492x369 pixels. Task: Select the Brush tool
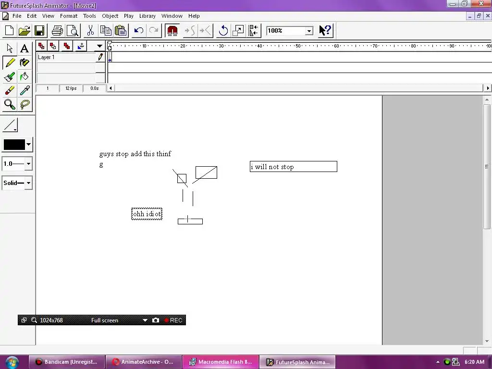click(x=10, y=76)
